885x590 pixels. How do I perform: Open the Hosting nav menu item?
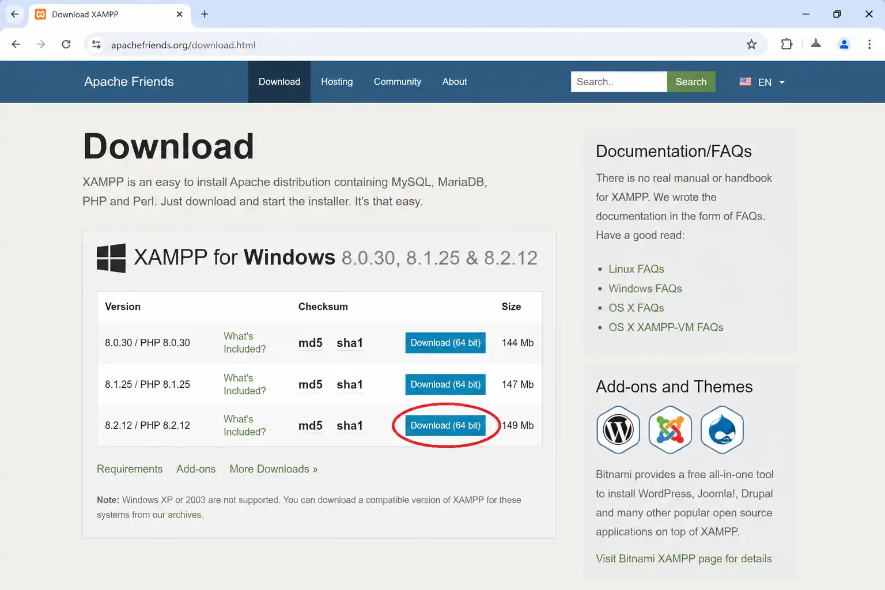[337, 82]
